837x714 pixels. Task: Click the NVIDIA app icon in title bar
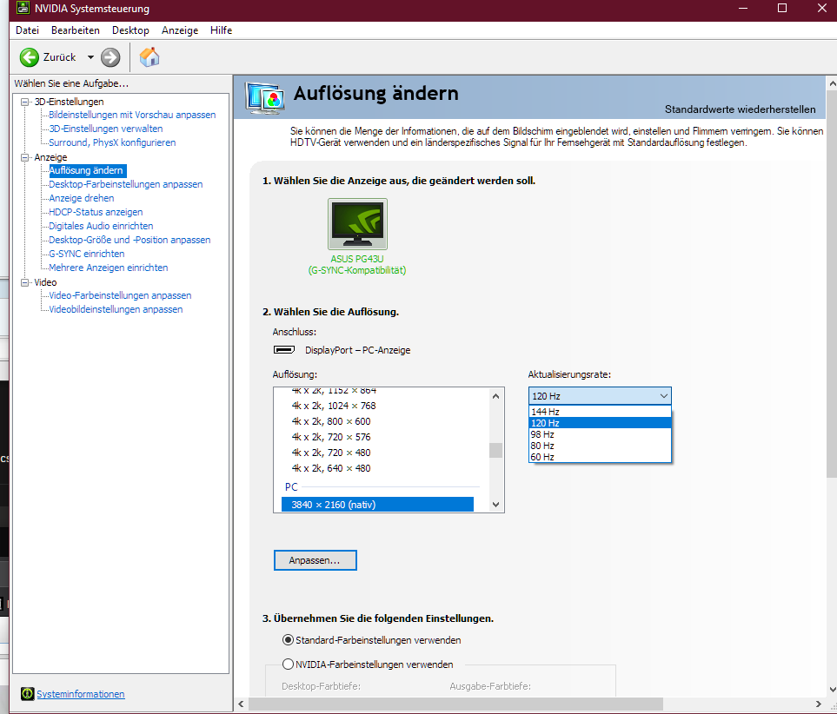23,8
